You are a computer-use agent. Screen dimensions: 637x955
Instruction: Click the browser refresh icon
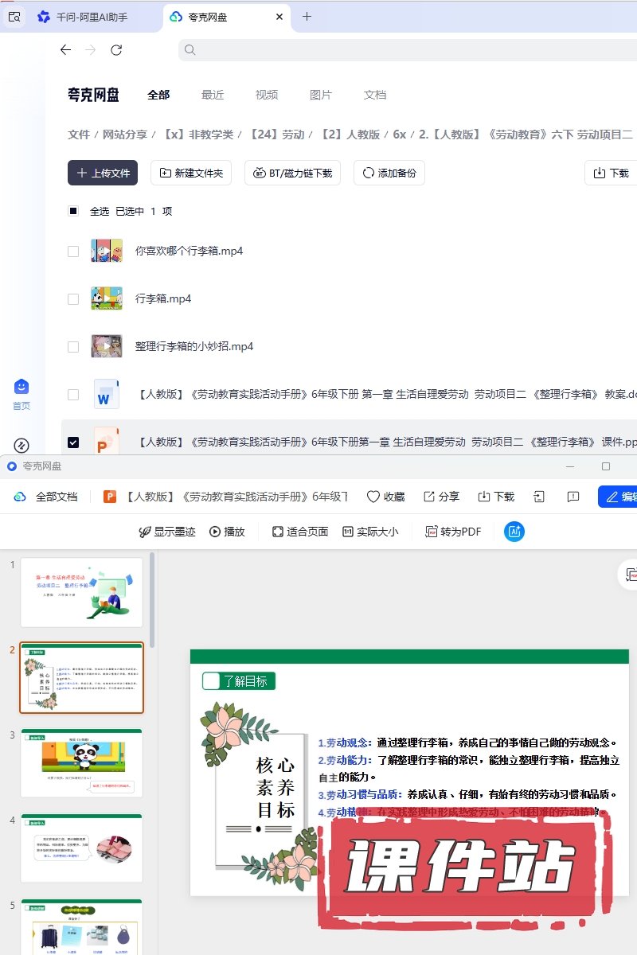tap(116, 50)
